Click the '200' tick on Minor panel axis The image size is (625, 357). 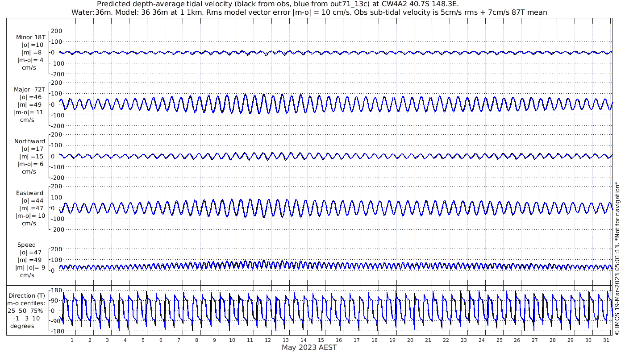(x=56, y=31)
